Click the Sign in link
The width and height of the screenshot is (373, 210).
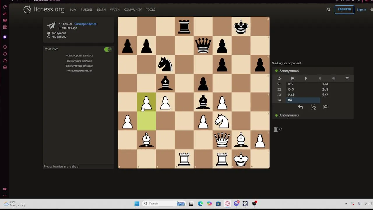(361, 10)
